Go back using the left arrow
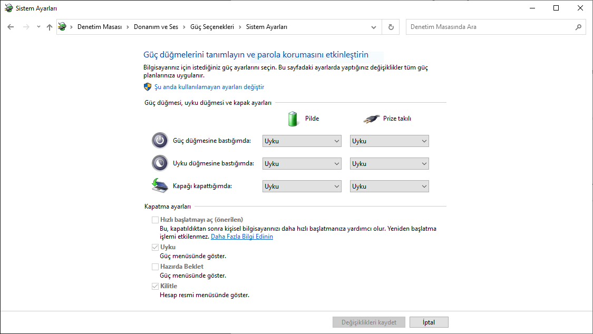 11,27
